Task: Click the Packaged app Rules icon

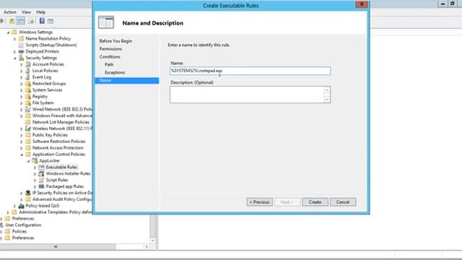Action: (x=42, y=186)
